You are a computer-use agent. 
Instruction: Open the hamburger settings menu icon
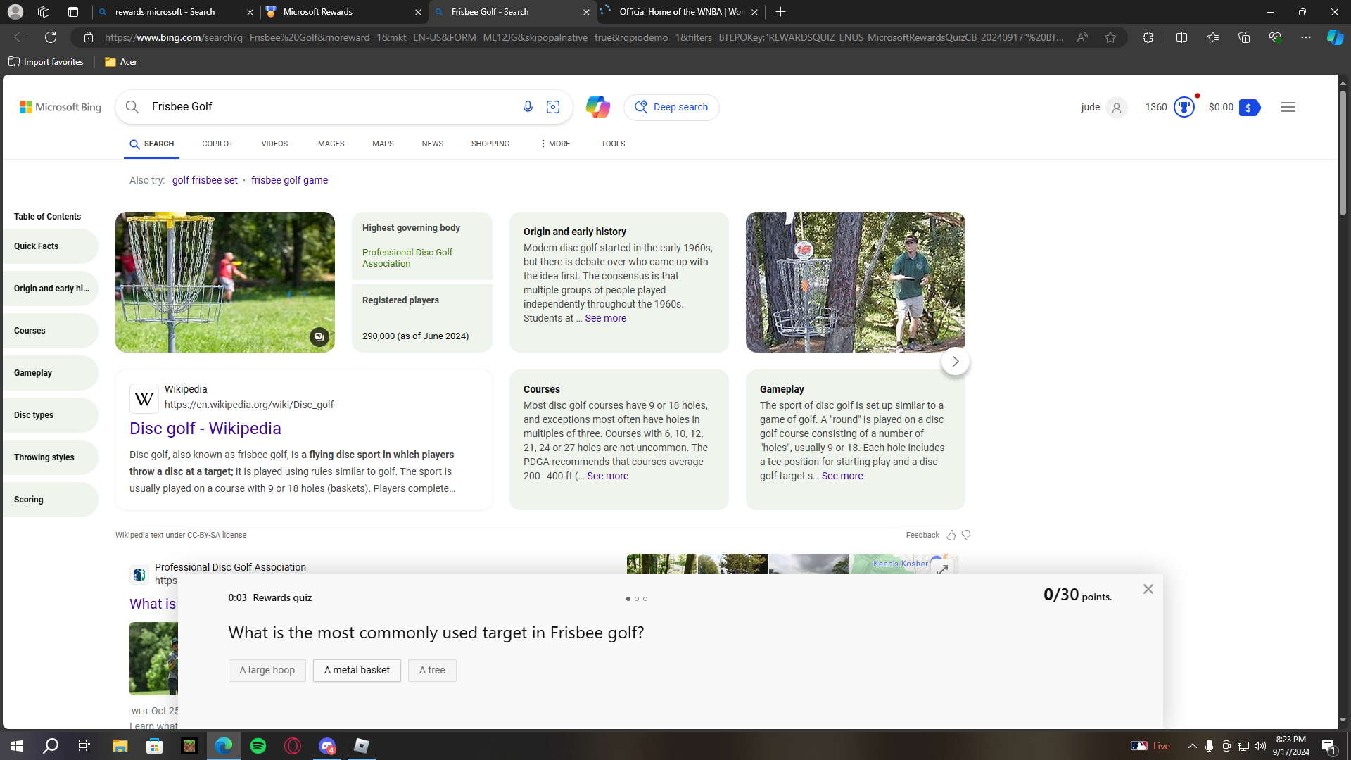coord(1288,107)
